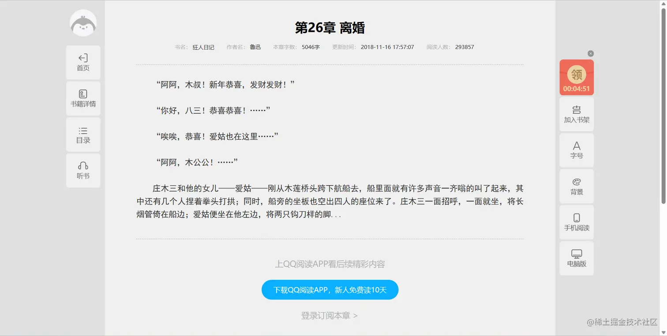Switch to 电脑版 desktop version
The height and width of the screenshot is (336, 667).
click(x=577, y=258)
